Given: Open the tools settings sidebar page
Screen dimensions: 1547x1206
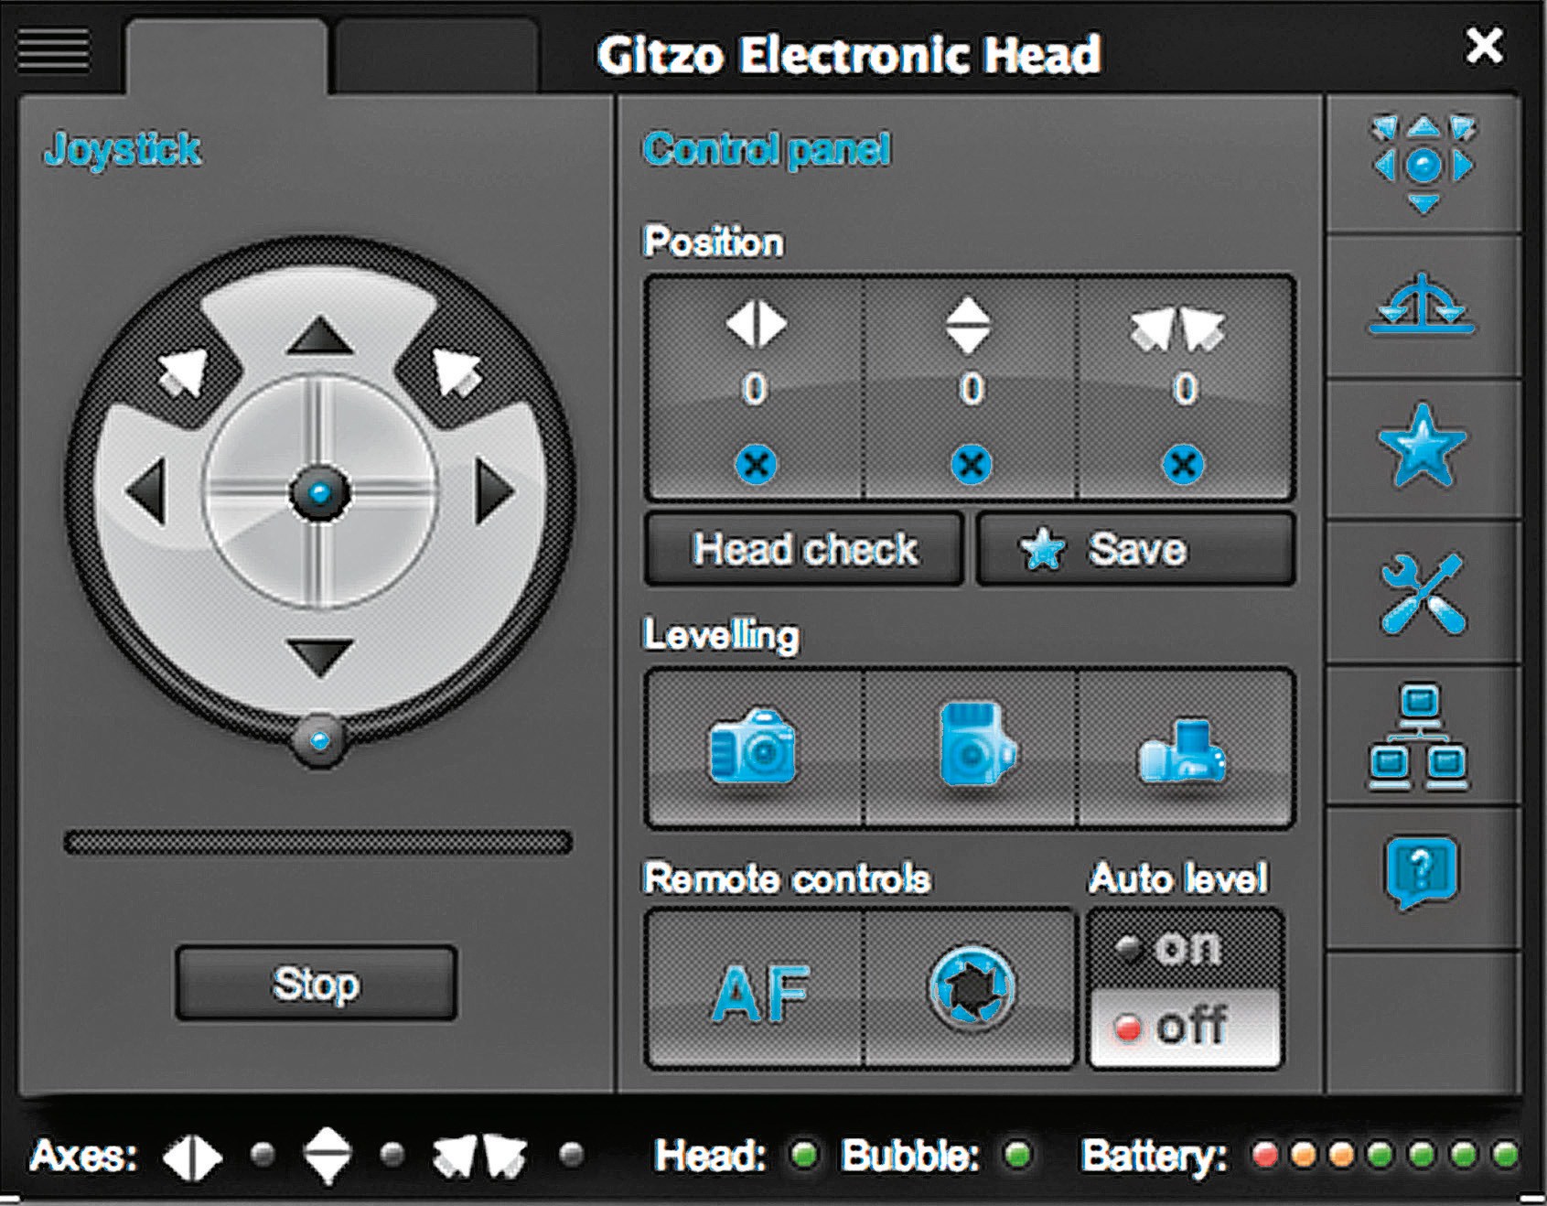Looking at the screenshot, I should point(1422,593).
